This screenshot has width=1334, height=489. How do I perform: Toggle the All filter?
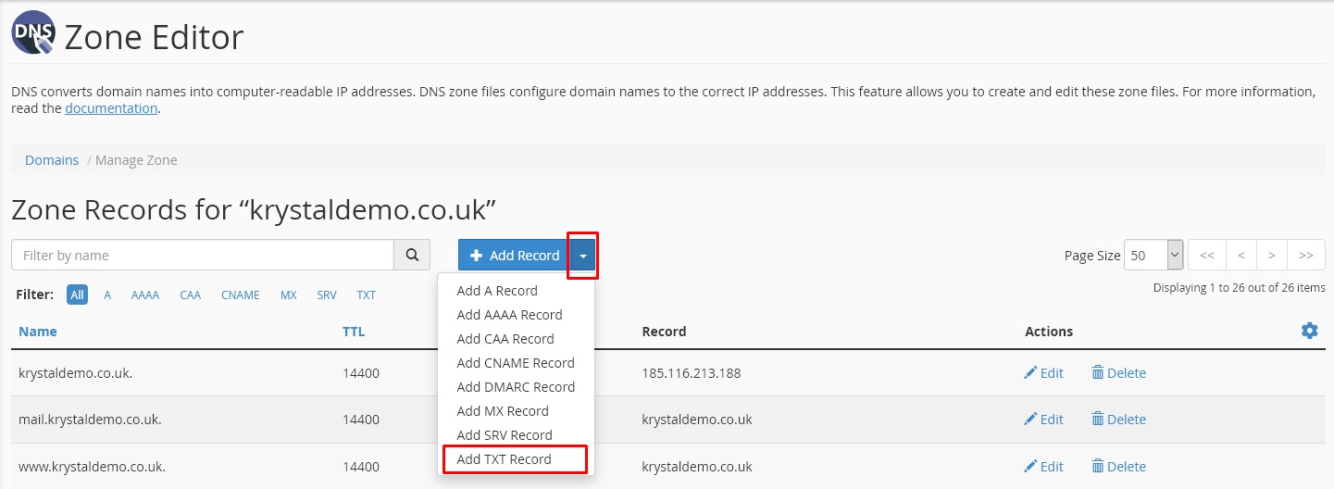[77, 295]
